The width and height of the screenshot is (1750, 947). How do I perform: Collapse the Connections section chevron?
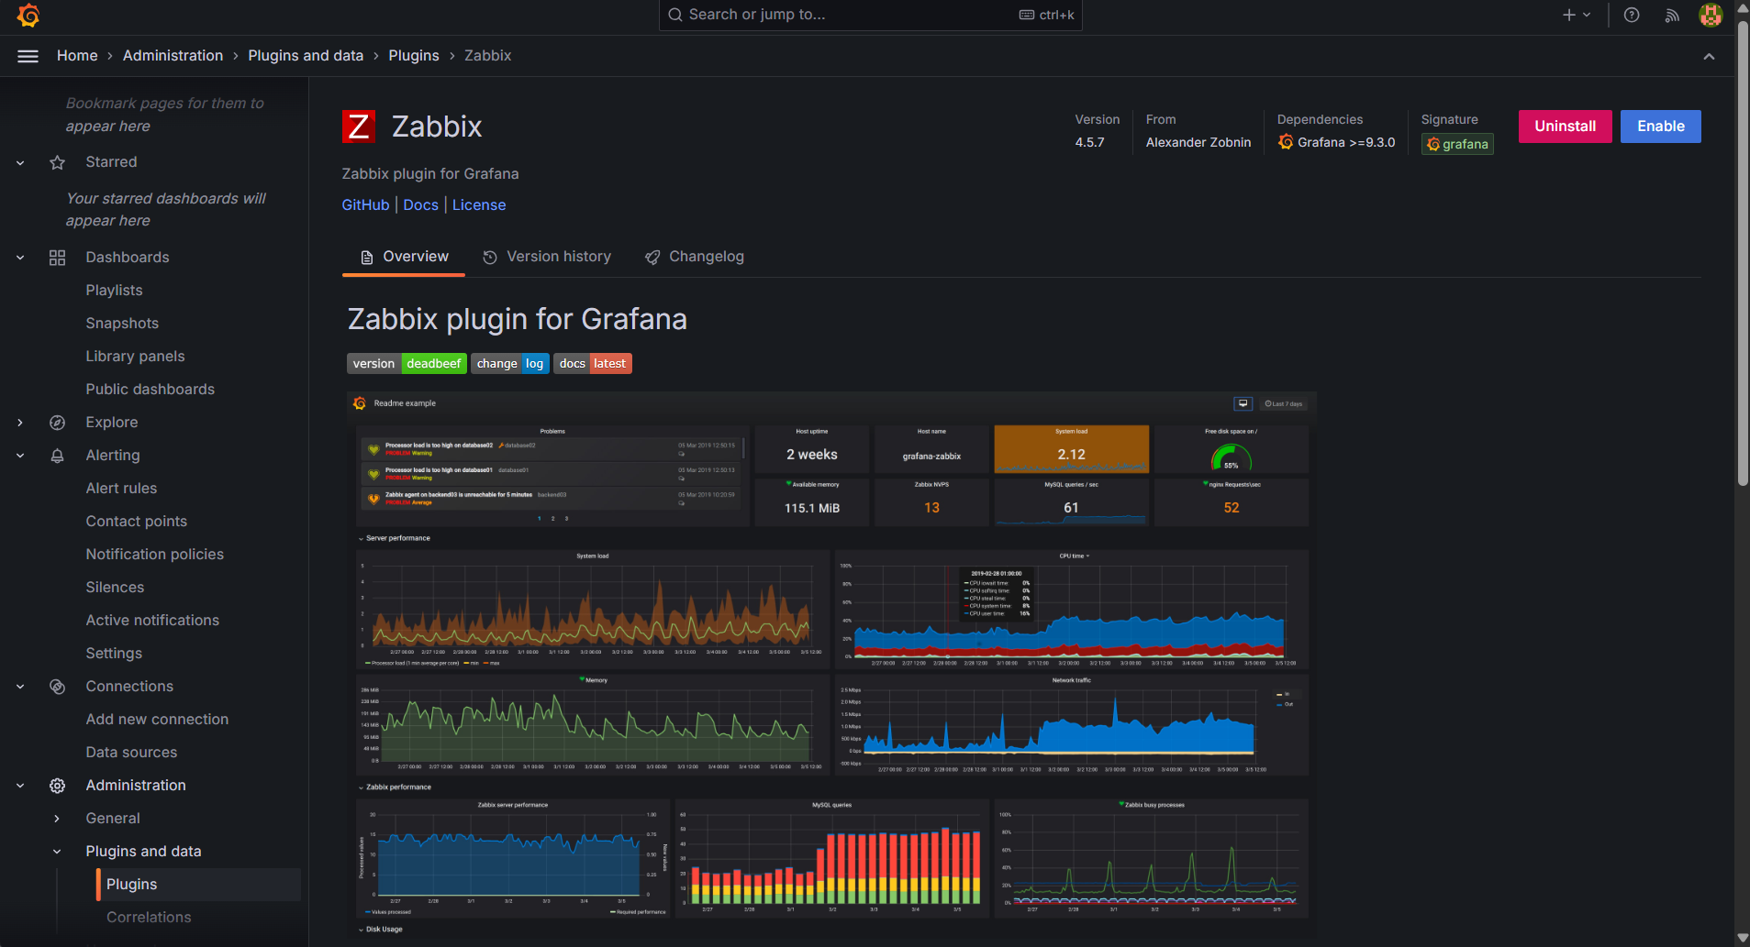(20, 687)
